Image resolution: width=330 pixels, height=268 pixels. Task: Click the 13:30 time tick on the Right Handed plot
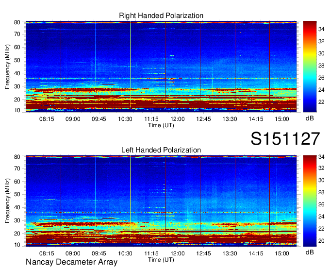(x=230, y=119)
